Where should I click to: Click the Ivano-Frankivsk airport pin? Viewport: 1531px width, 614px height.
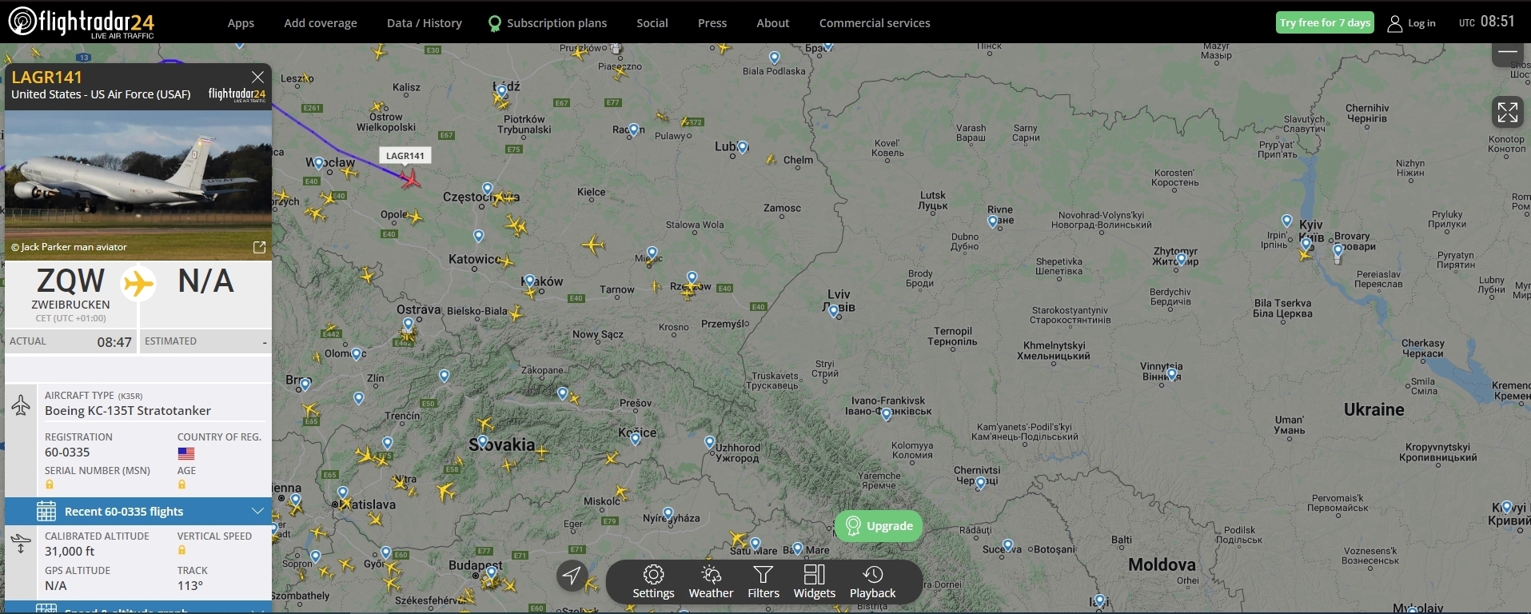(x=886, y=414)
